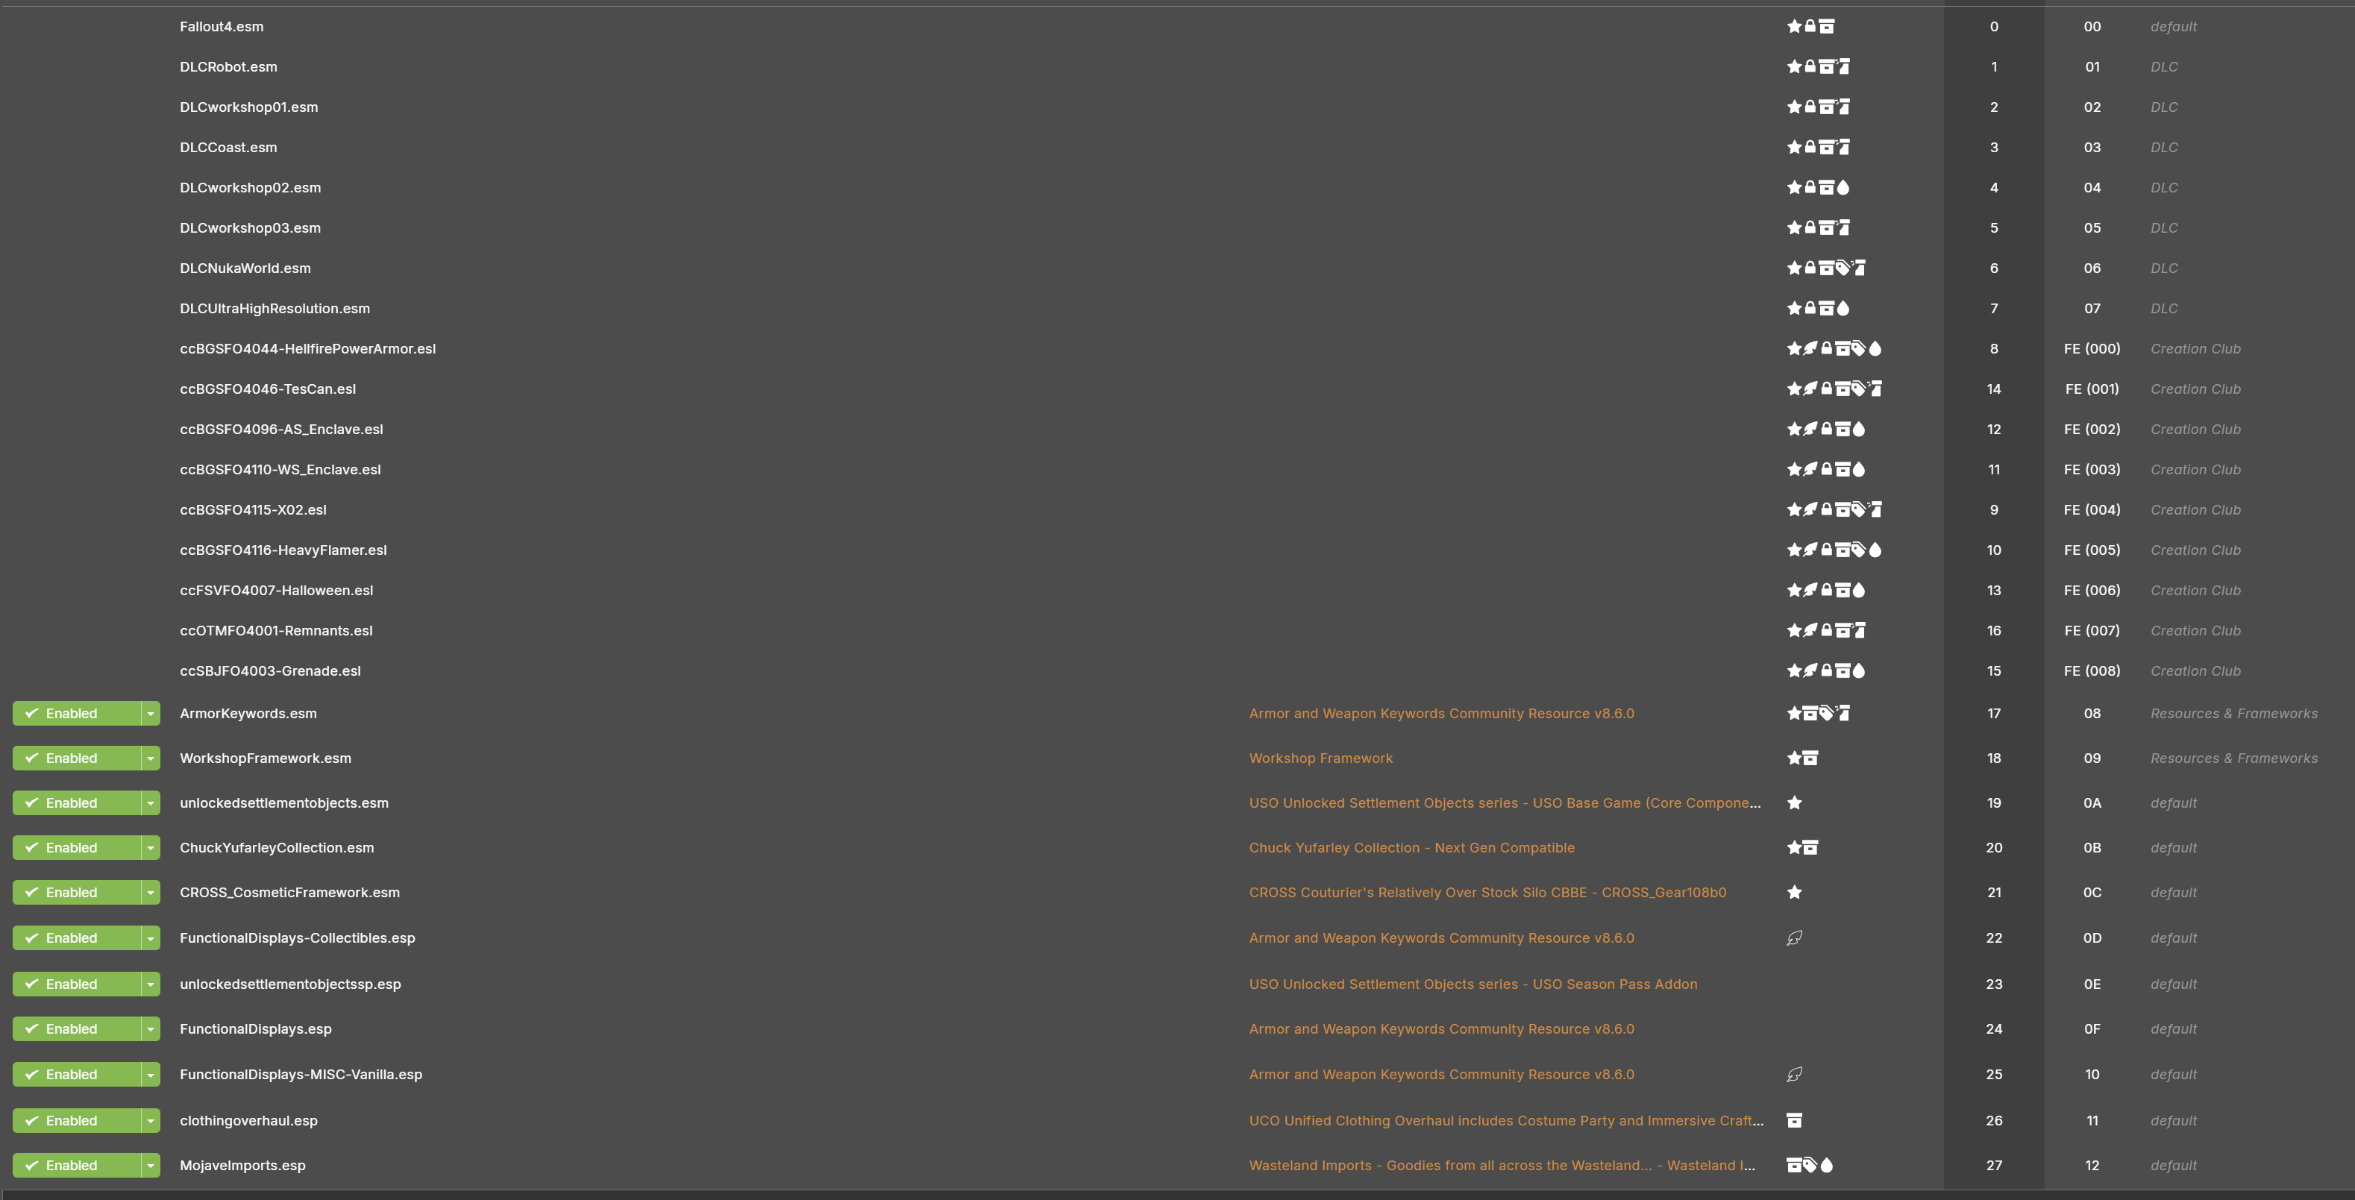Toggle Enabled state for unlockedsettlementobjects.esm

pyautogui.click(x=77, y=802)
